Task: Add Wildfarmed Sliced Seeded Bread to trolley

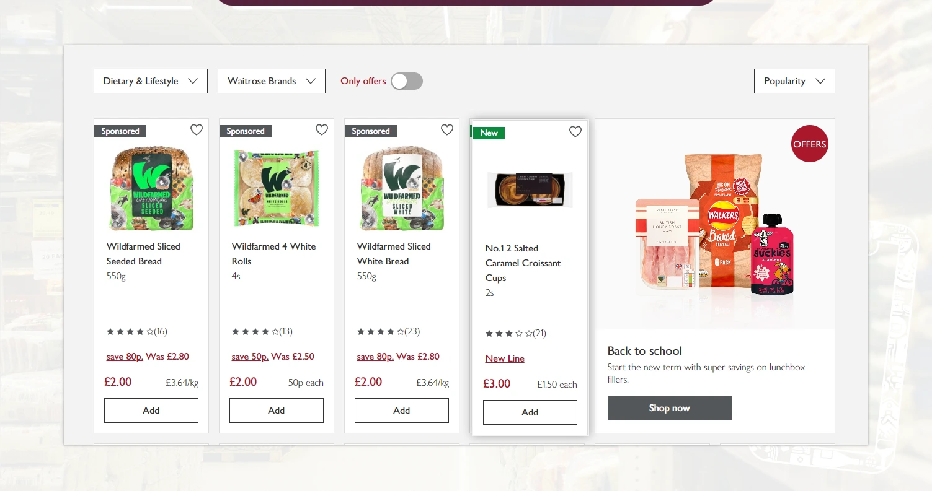Action: [x=151, y=411]
